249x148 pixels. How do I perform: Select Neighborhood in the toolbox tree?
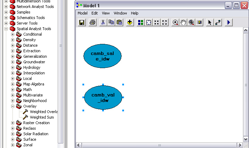tap(35, 101)
